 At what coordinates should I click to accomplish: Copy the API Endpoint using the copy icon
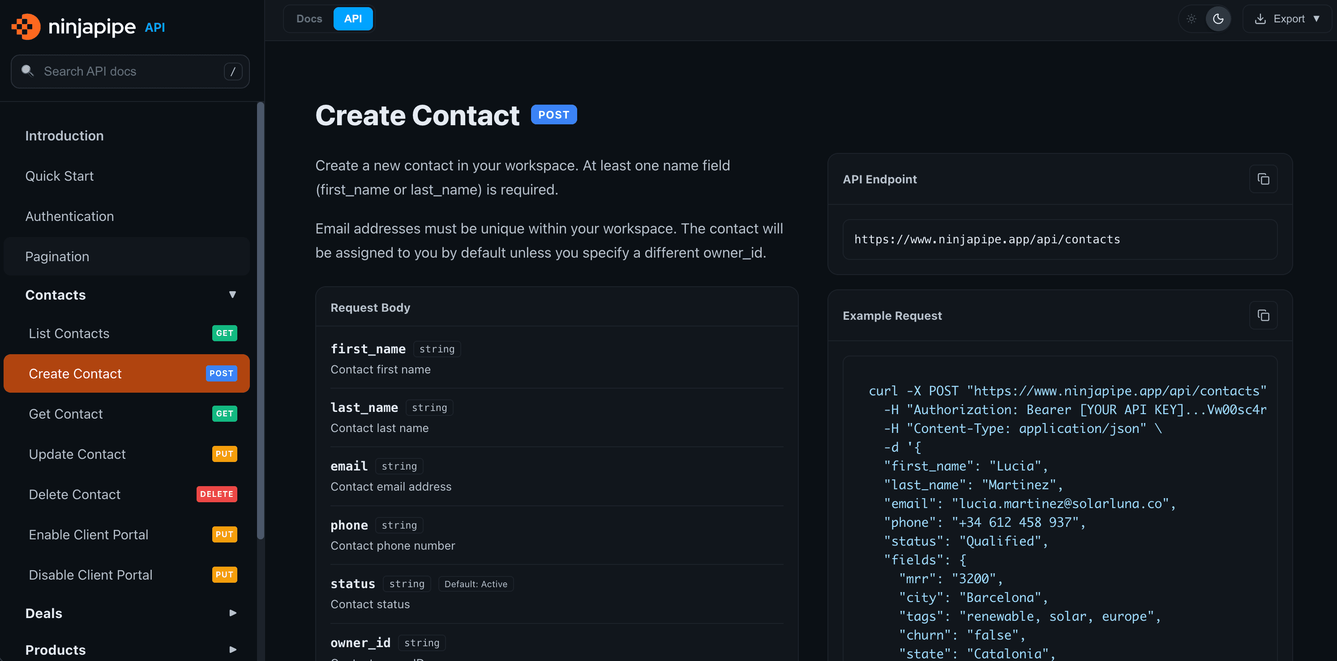1263,178
